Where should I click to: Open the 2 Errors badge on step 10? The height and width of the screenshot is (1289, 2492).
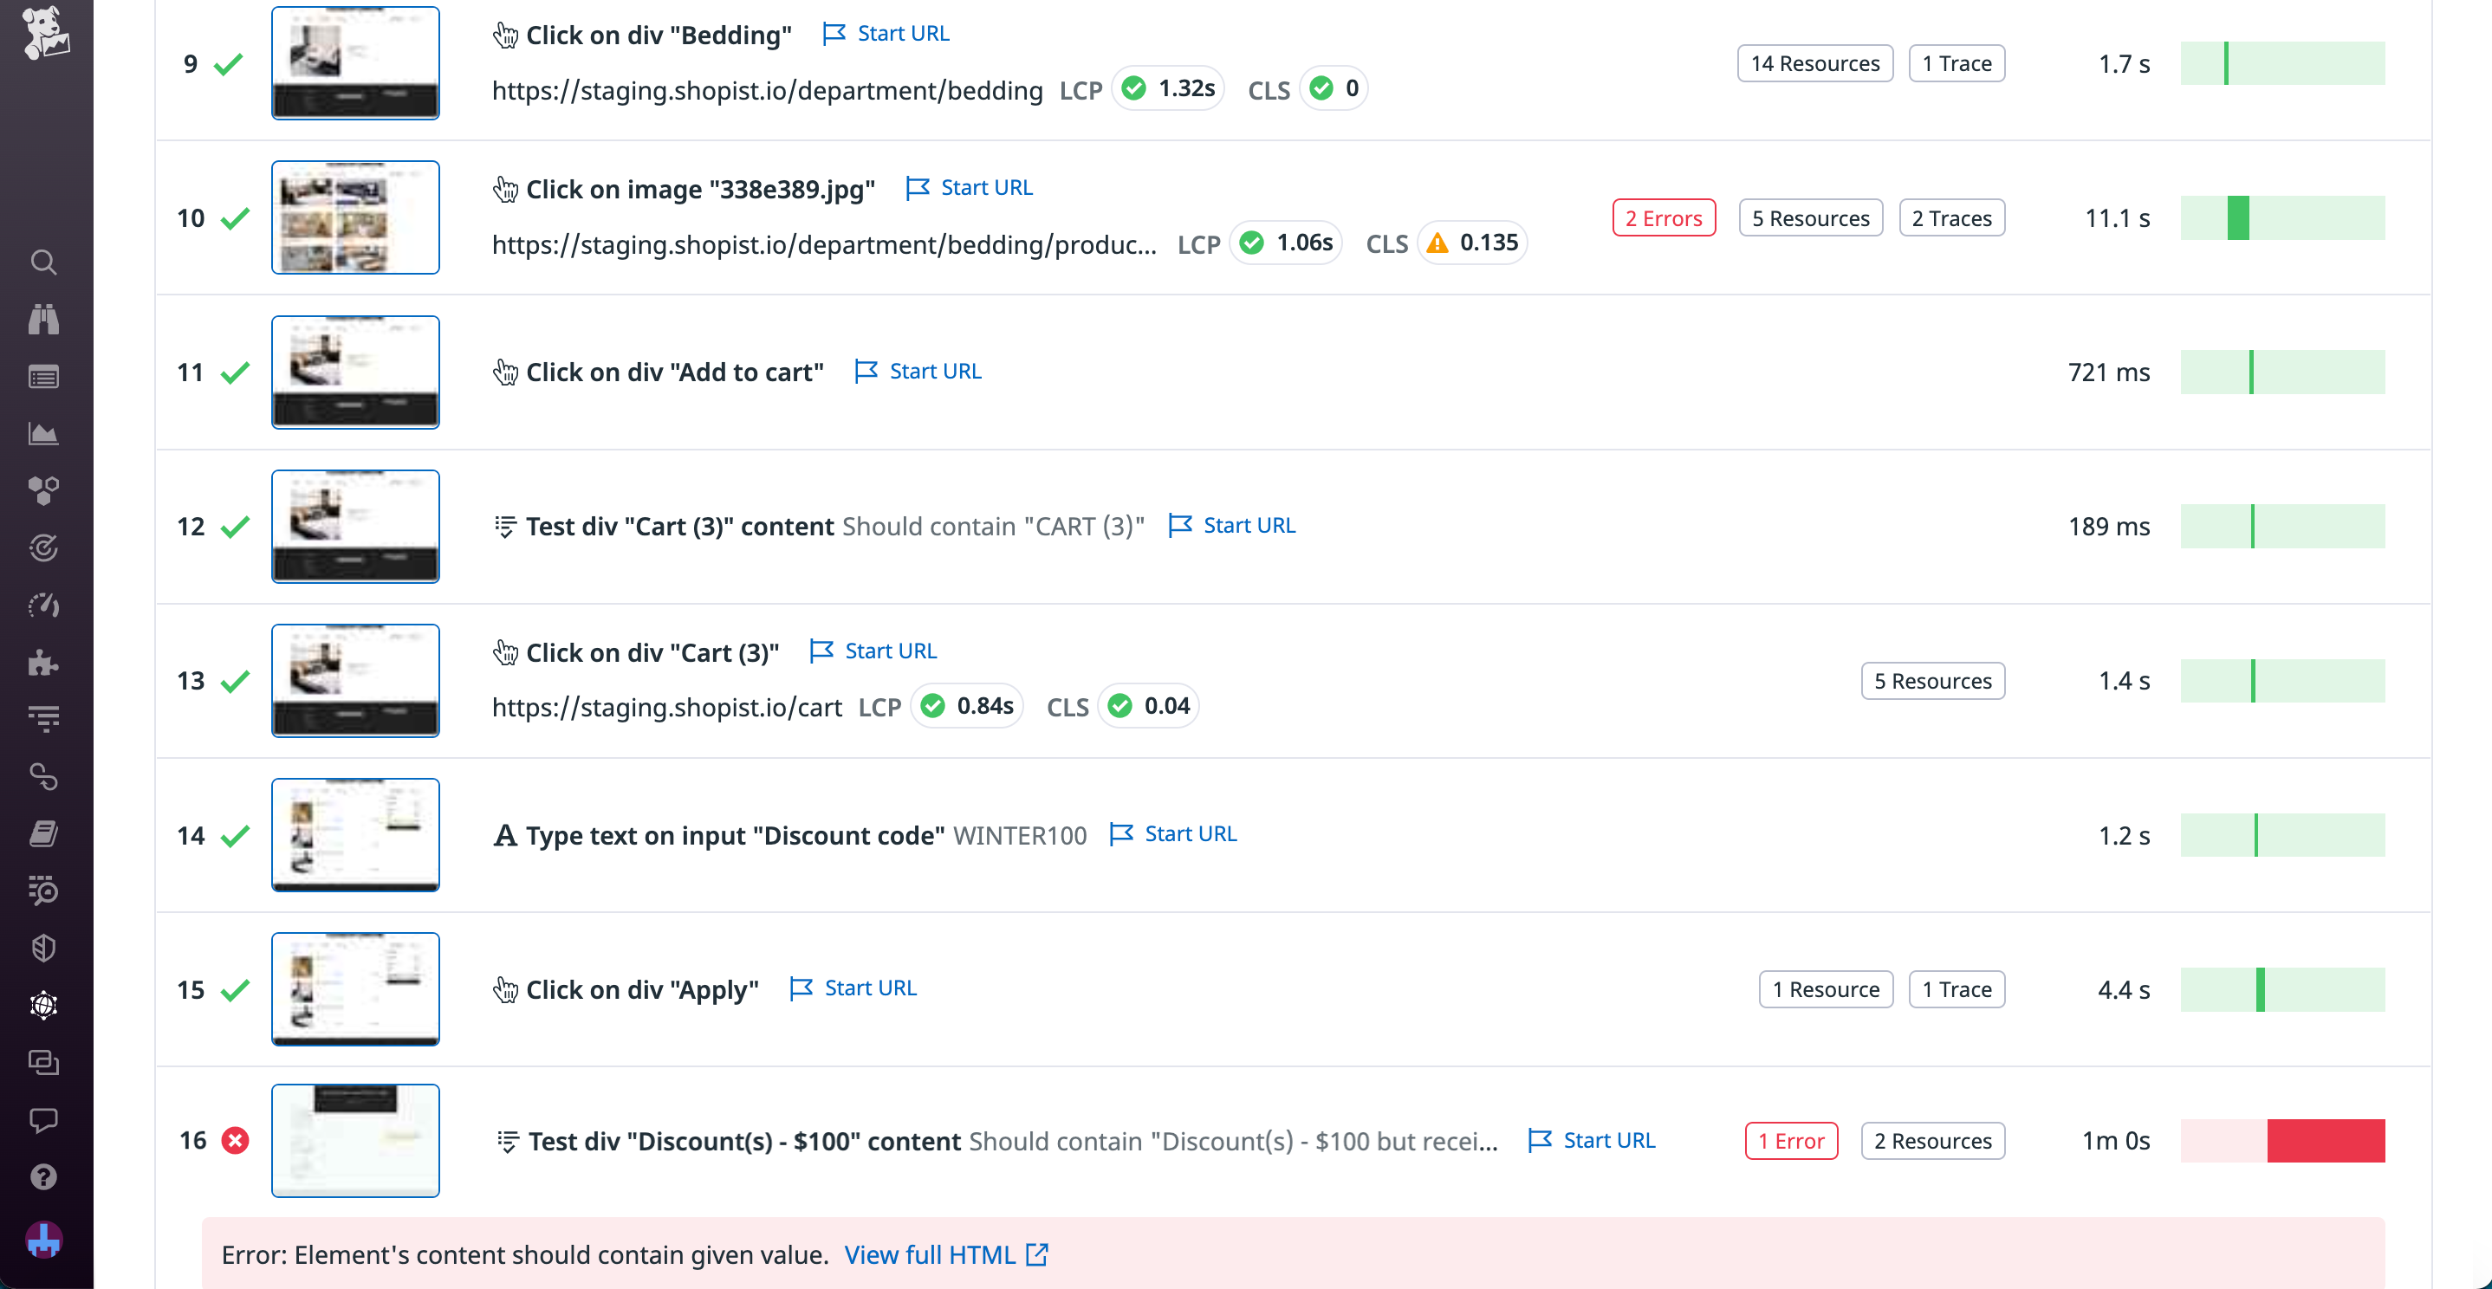(1663, 217)
